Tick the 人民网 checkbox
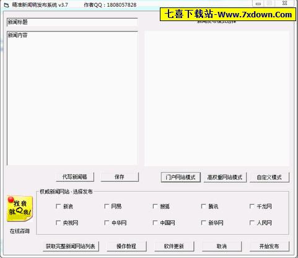 252,223
